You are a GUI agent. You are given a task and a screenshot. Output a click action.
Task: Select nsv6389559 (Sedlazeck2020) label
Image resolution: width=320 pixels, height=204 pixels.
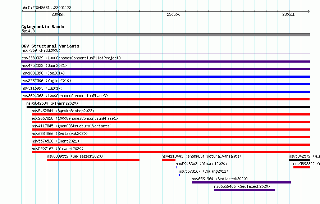75,156
